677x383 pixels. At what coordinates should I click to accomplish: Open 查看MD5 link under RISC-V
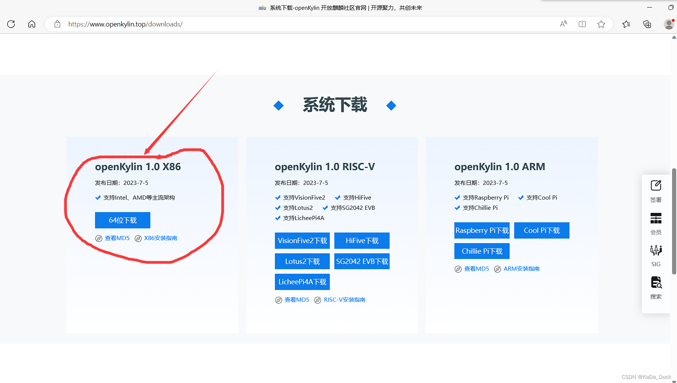point(297,300)
